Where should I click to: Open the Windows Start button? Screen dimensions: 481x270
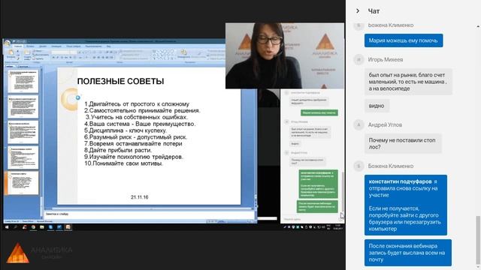[7, 227]
